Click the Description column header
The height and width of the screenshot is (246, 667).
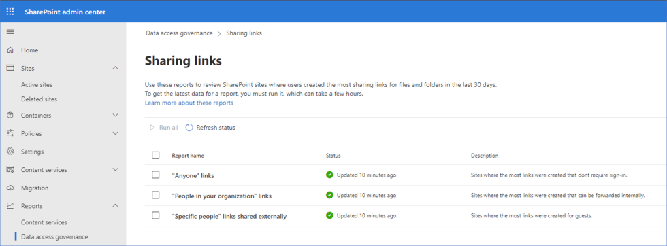485,156
